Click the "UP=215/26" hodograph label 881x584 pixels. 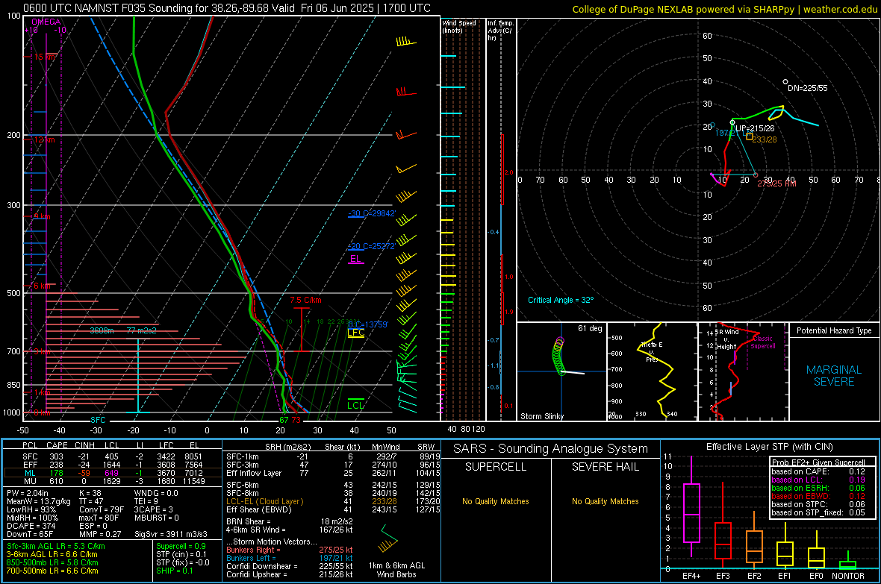pyautogui.click(x=755, y=128)
